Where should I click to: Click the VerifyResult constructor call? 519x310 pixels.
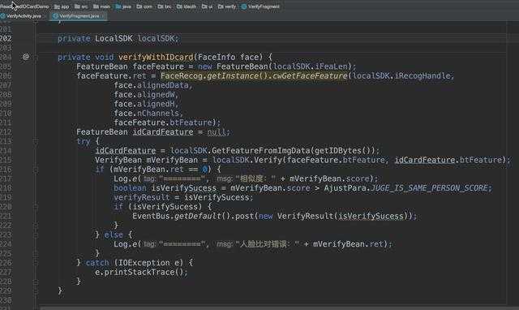tap(306, 217)
